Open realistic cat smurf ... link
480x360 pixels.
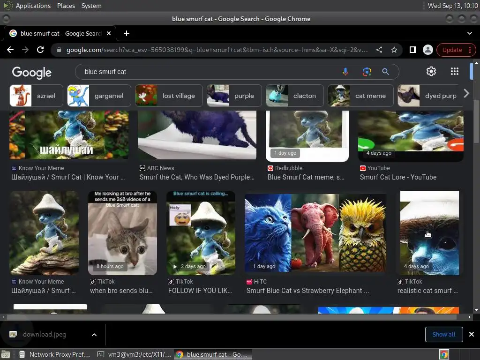427,291
